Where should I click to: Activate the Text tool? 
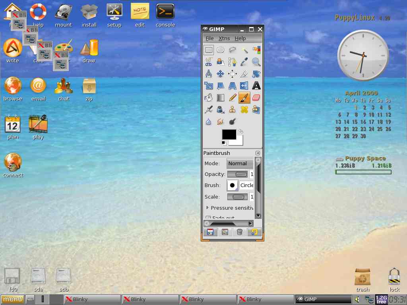coord(256,86)
